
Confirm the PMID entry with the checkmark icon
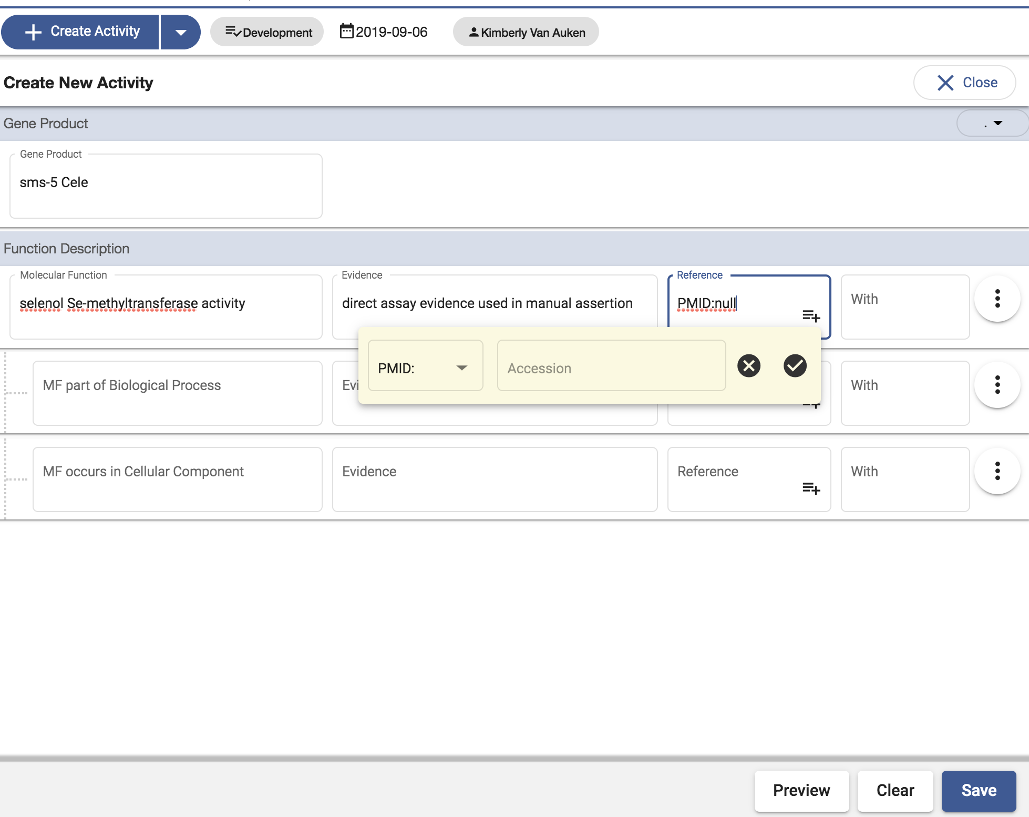point(795,365)
